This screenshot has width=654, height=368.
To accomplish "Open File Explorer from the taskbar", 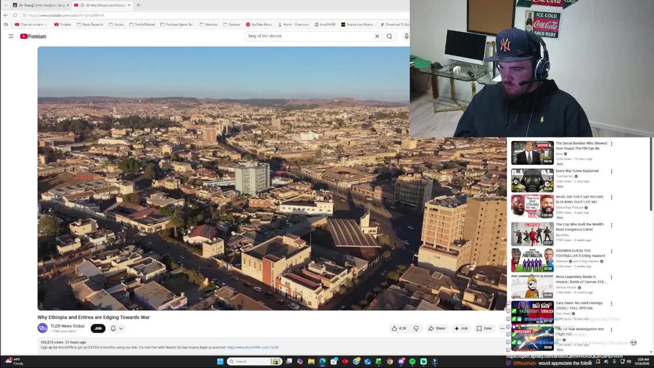I will pyautogui.click(x=311, y=361).
